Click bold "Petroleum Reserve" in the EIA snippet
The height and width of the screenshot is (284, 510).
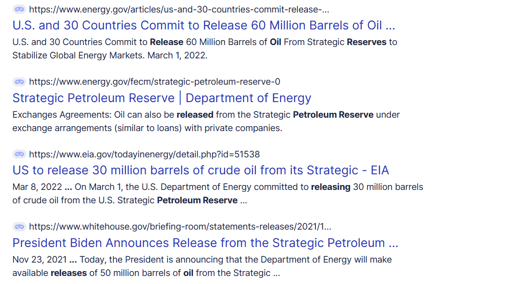click(197, 201)
